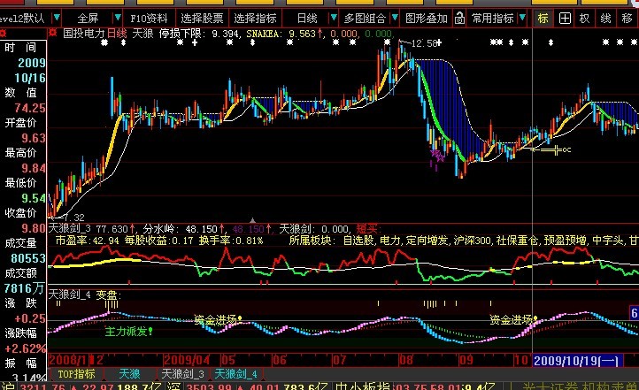Viewport: 639px width, 390px height.
Task: Click the 7.32 low price label
Action: tap(73, 218)
